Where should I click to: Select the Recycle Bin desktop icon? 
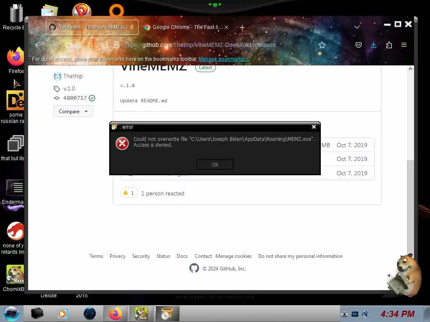point(14,17)
